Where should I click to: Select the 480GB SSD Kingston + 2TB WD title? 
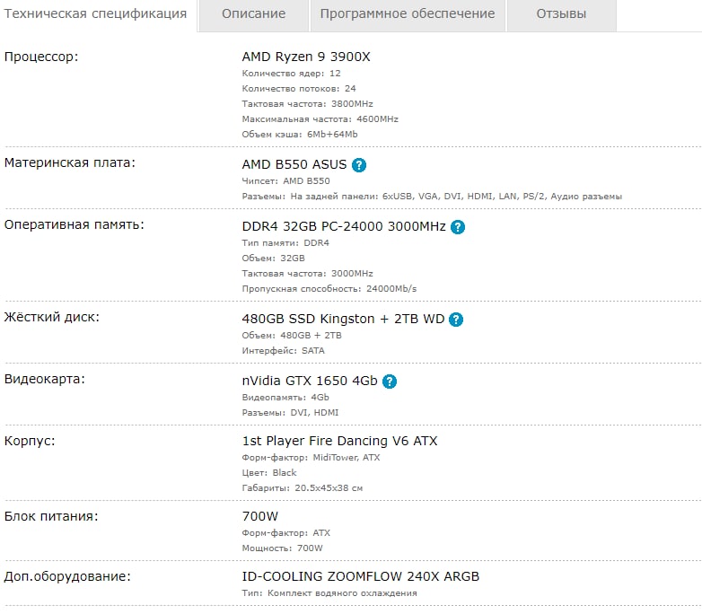(343, 319)
